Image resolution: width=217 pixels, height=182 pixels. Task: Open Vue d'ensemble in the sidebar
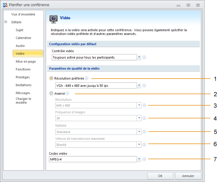[x=23, y=14]
